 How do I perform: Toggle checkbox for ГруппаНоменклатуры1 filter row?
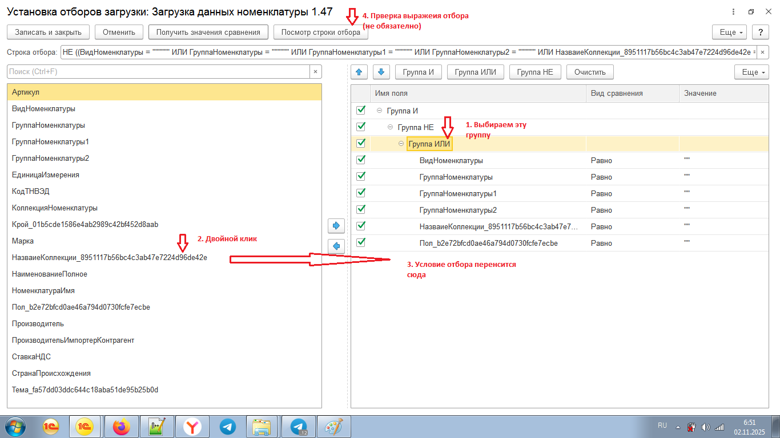click(360, 193)
